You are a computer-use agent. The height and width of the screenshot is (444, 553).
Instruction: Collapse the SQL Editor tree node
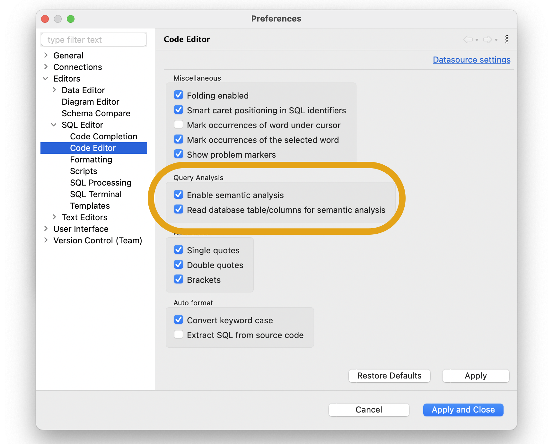tap(54, 125)
